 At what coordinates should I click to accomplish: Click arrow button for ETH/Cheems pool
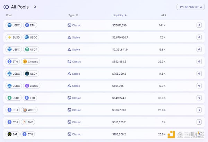pos(199,61)
